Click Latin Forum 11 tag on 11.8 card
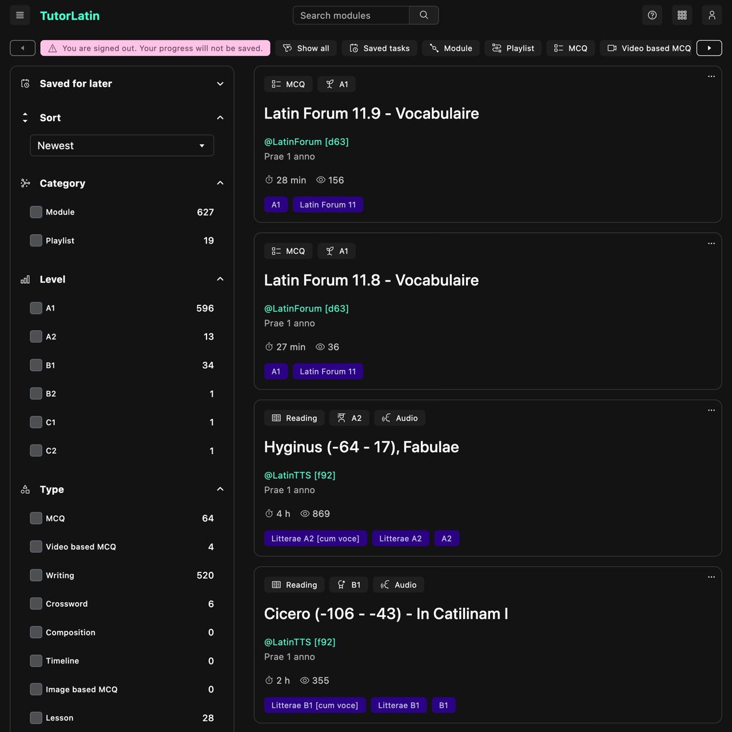The width and height of the screenshot is (732, 732). (328, 372)
